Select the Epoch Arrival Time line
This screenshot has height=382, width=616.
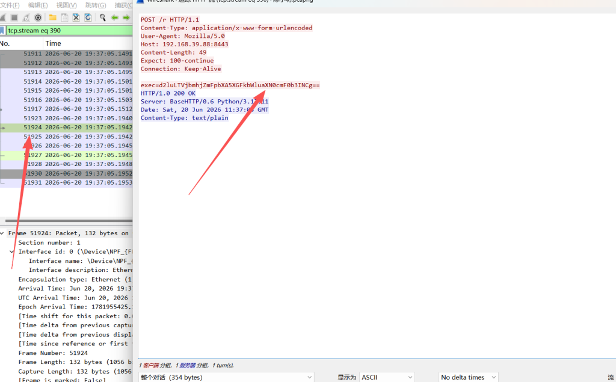[x=75, y=307]
